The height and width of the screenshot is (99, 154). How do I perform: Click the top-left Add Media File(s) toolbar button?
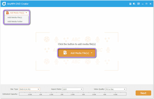(x=16, y=13)
